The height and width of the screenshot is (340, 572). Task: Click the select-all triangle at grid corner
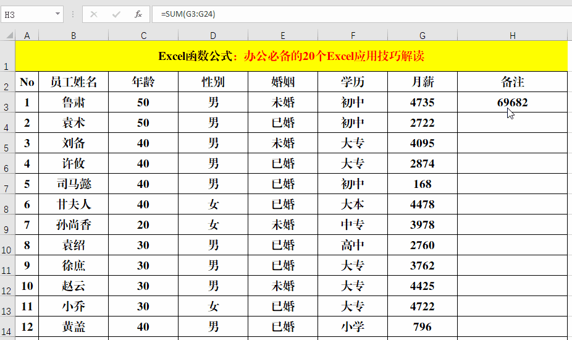9,35
